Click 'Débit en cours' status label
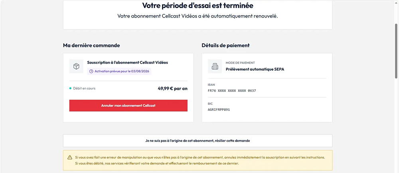 click(84, 88)
